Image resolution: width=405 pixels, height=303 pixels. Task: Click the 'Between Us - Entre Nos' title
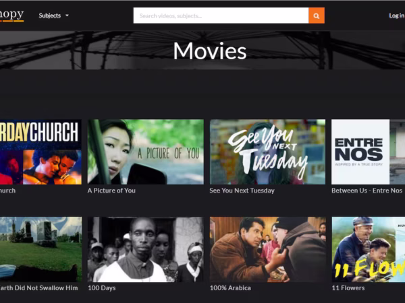point(367,191)
